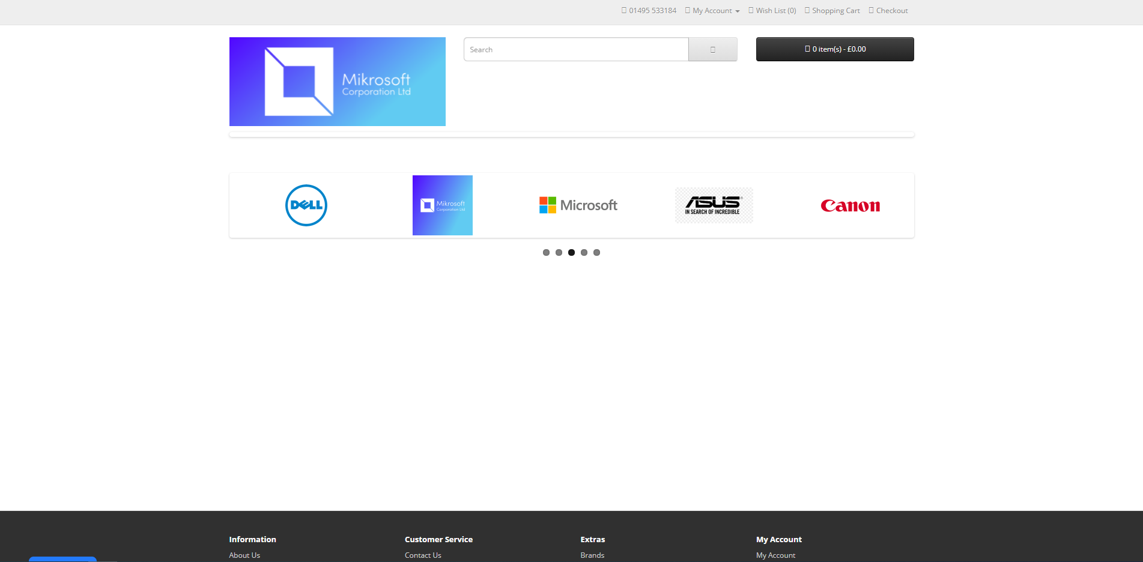The image size is (1143, 562).
Task: Click the Mikrosoft Corporation Ltd header logo
Action: click(x=337, y=82)
